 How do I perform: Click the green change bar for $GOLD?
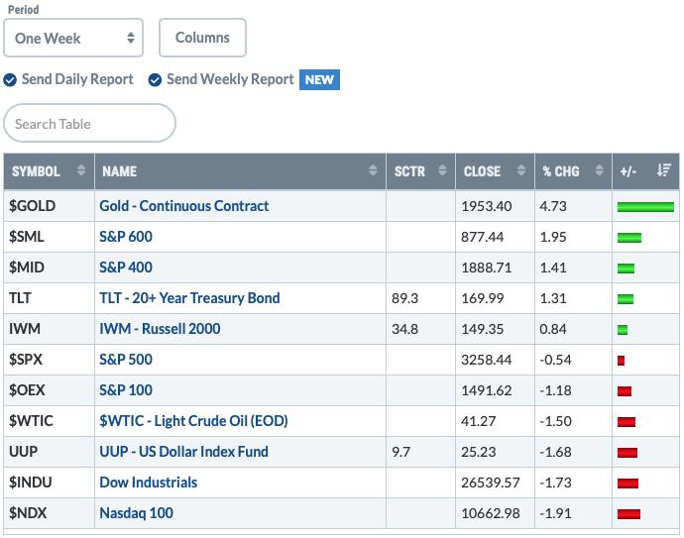coord(645,207)
